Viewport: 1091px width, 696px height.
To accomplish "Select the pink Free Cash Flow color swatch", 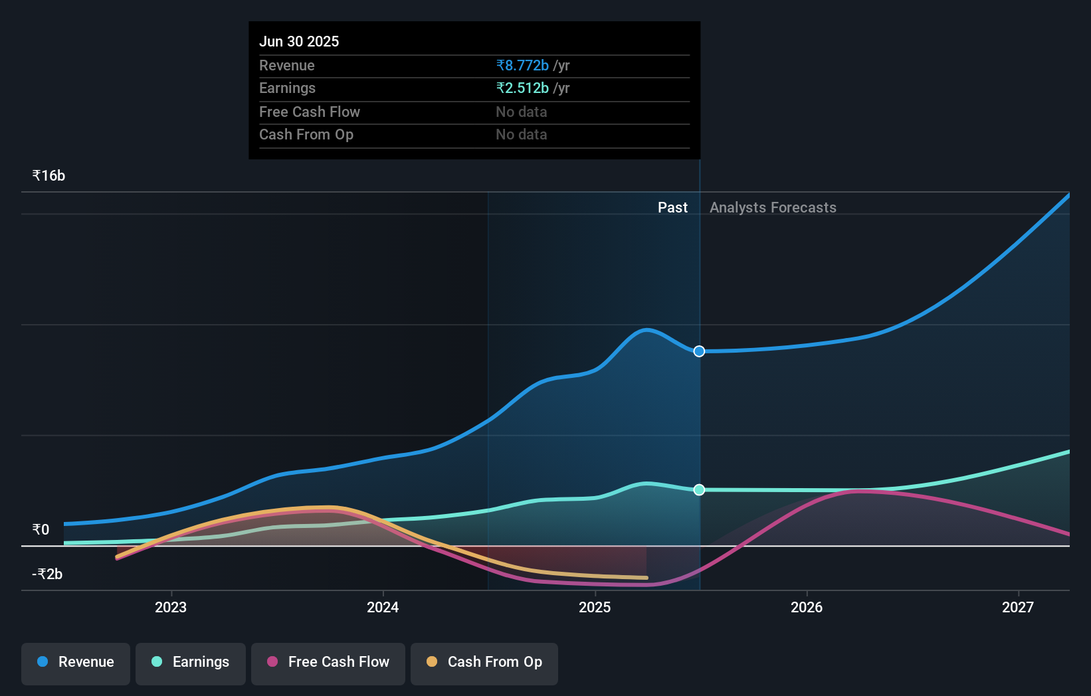I will coord(271,662).
